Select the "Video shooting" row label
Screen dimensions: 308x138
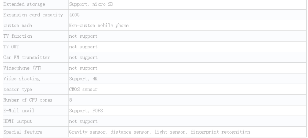tap(22, 79)
